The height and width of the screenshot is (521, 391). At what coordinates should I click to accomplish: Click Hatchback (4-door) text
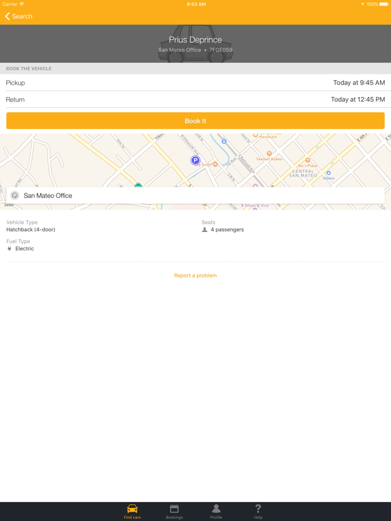(x=31, y=229)
